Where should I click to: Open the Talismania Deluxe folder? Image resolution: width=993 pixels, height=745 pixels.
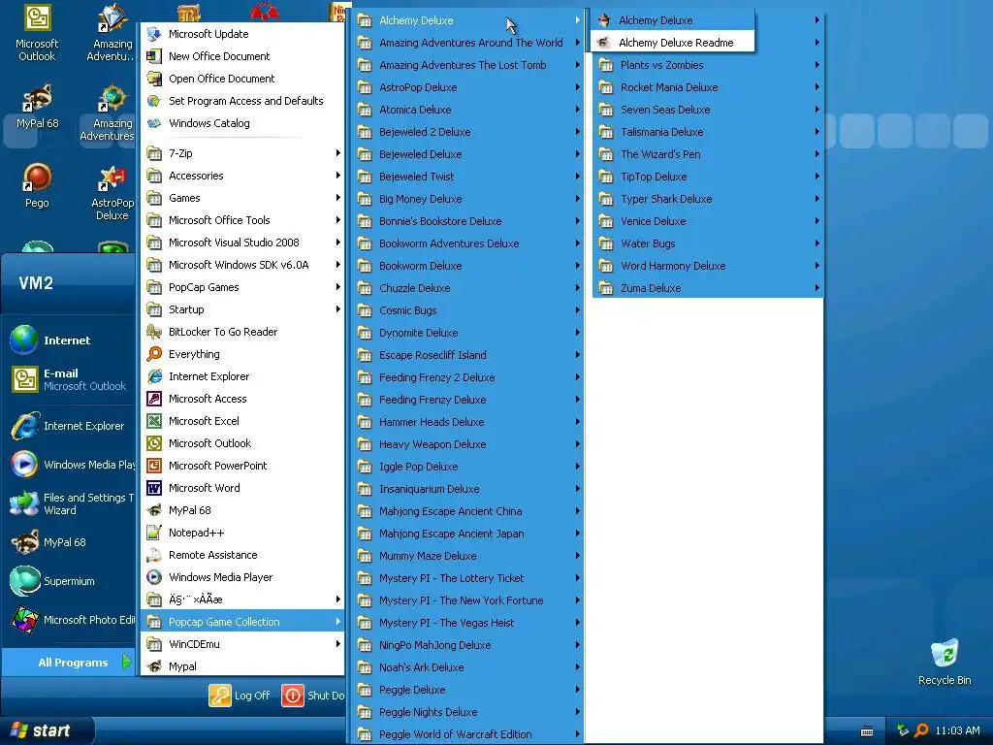(x=708, y=132)
